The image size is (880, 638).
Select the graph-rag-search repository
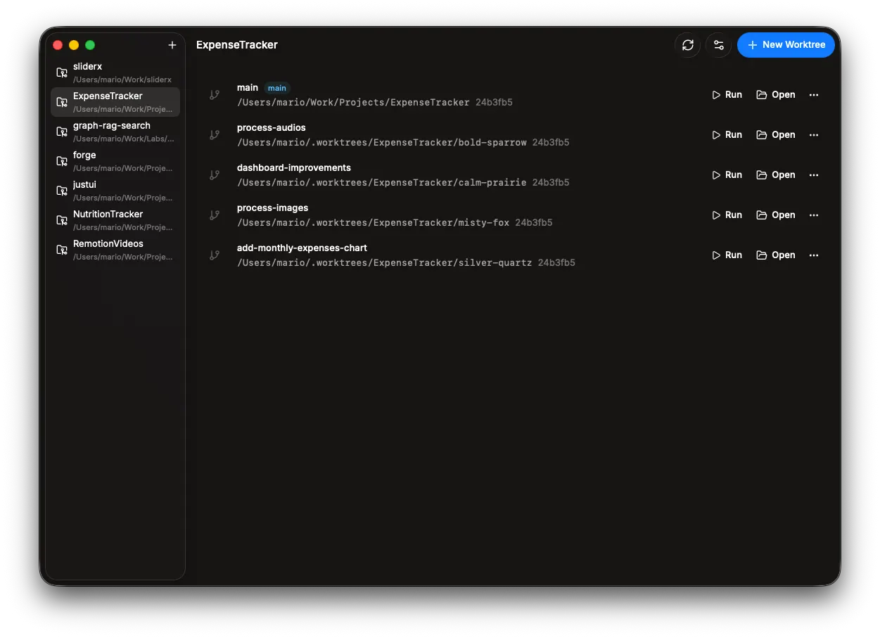click(x=115, y=132)
